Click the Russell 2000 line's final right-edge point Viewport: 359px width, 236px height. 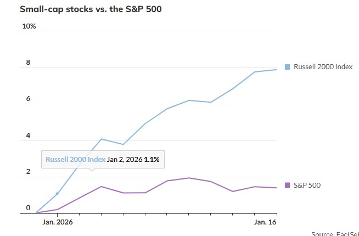point(277,70)
